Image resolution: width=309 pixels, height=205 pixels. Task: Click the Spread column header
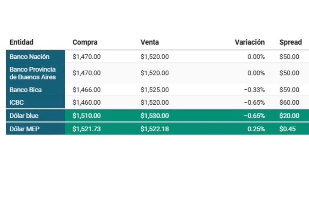(291, 42)
